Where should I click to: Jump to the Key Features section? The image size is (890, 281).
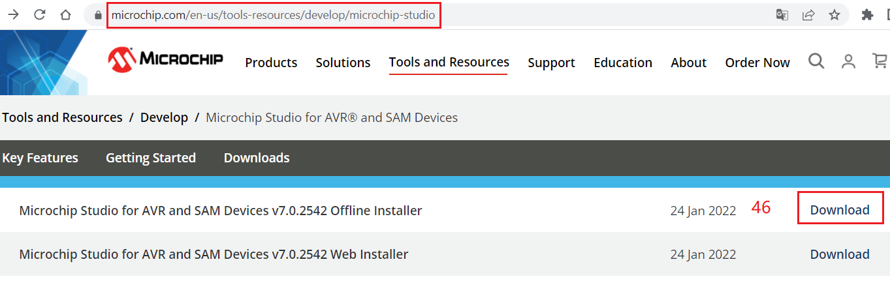click(40, 158)
